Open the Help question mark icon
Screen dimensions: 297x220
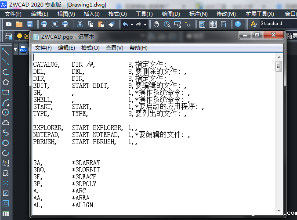click(238, 24)
